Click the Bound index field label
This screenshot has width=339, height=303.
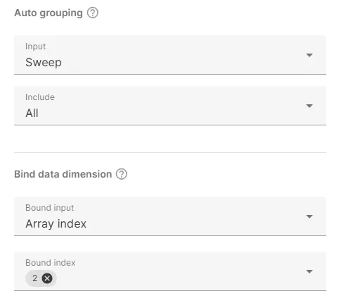pyautogui.click(x=51, y=263)
